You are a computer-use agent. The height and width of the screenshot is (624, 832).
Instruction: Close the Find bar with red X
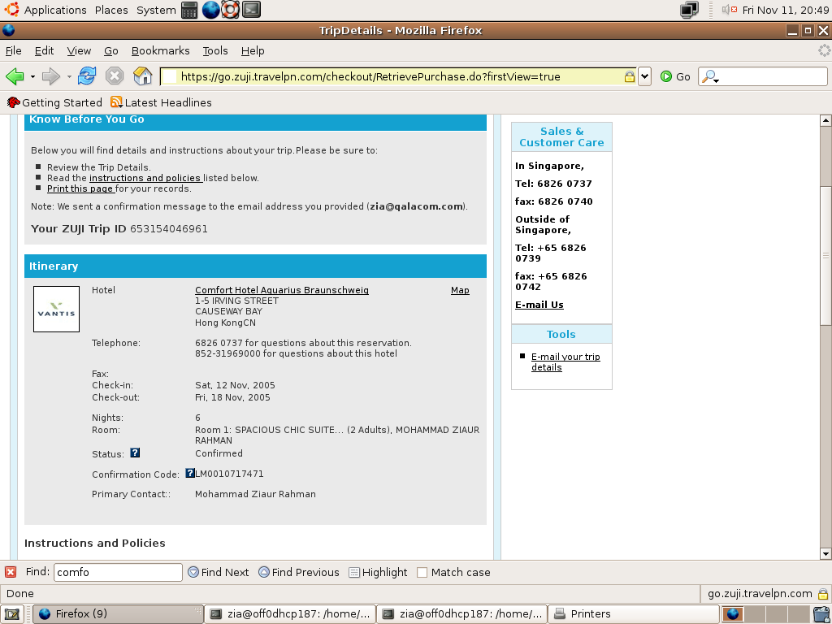(10, 572)
